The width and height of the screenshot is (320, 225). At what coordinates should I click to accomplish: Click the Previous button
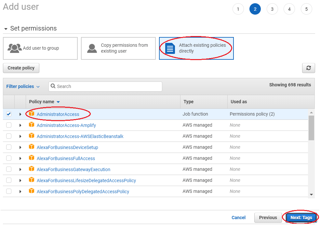(x=268, y=218)
